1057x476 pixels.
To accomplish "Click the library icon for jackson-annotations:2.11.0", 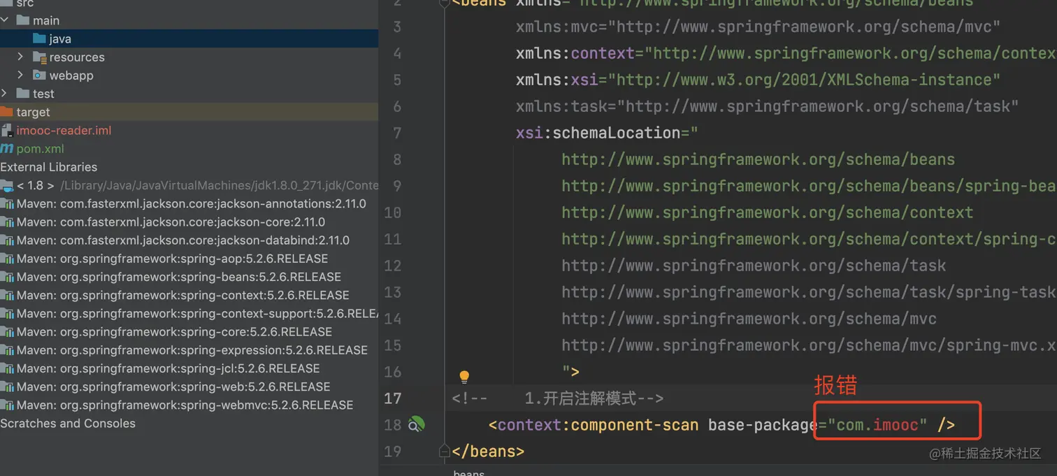I will [6, 203].
